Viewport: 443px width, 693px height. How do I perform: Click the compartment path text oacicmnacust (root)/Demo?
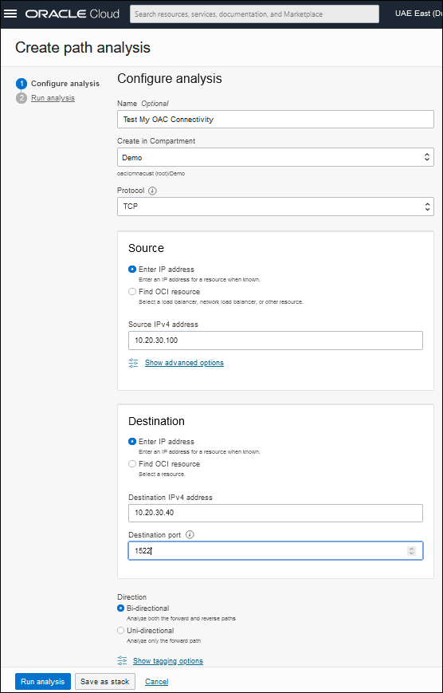pos(151,174)
